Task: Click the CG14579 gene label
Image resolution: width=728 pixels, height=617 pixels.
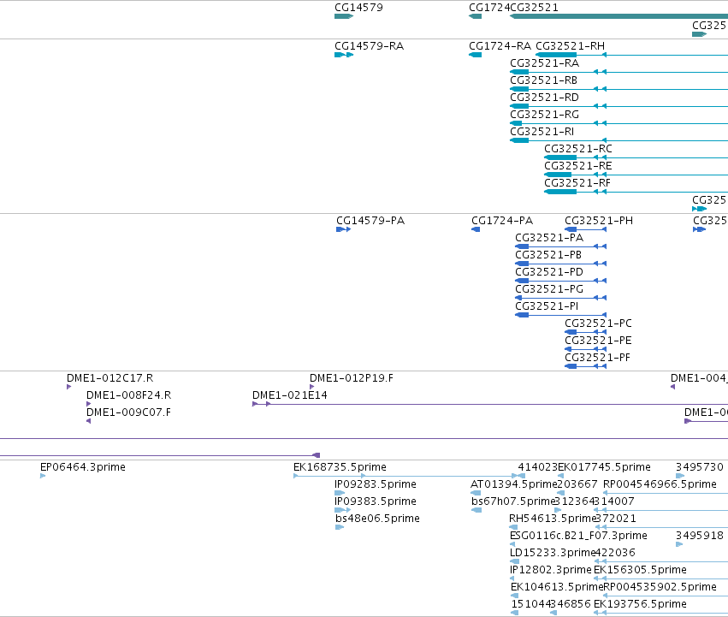Action: 358,8
